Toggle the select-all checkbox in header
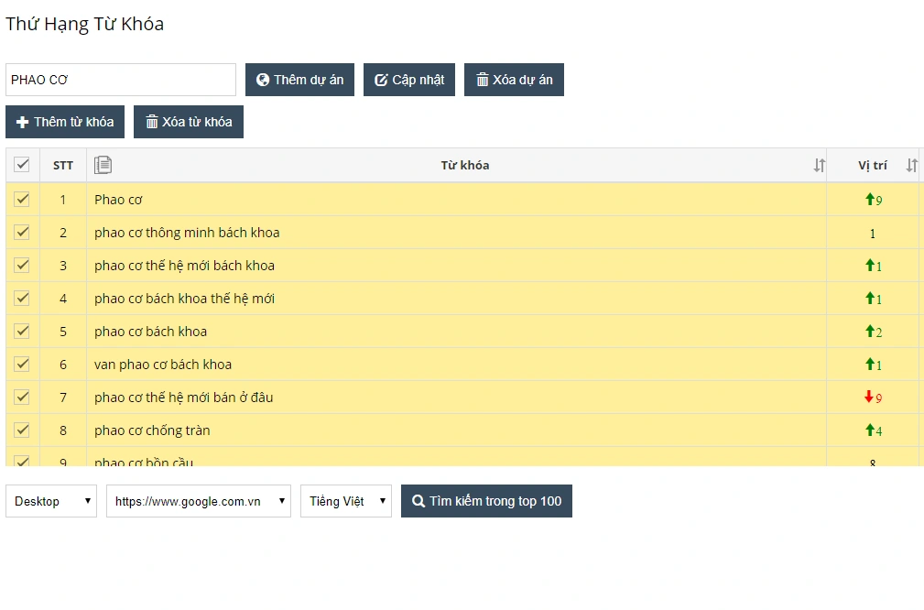The width and height of the screenshot is (924, 610). (x=22, y=165)
